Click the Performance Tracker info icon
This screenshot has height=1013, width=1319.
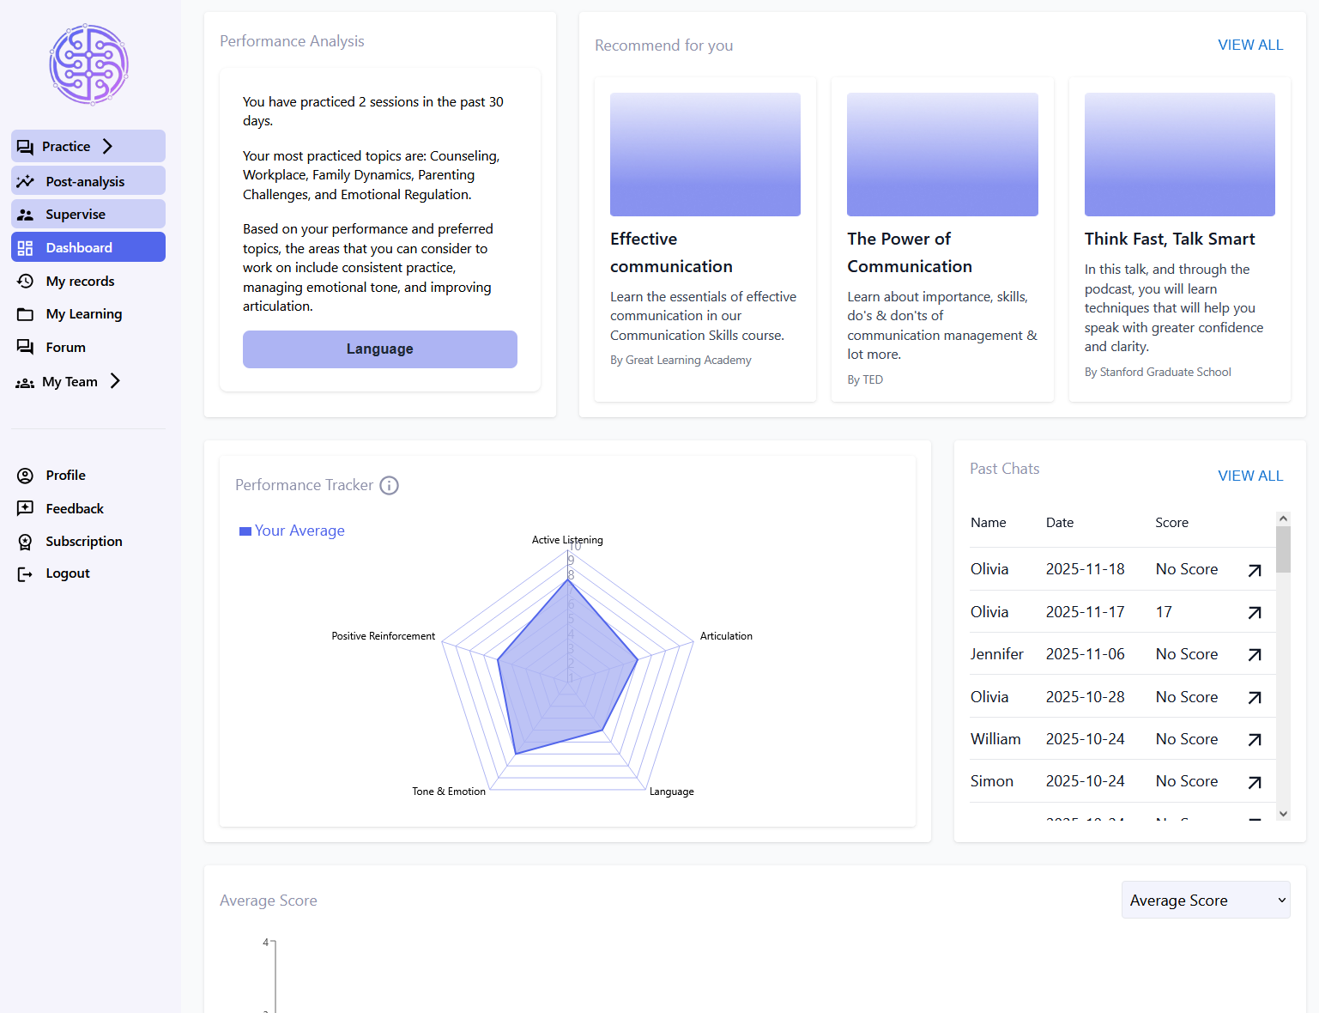(389, 486)
